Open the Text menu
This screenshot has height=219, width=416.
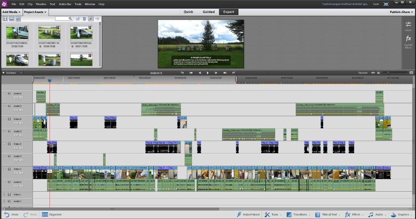coord(52,4)
